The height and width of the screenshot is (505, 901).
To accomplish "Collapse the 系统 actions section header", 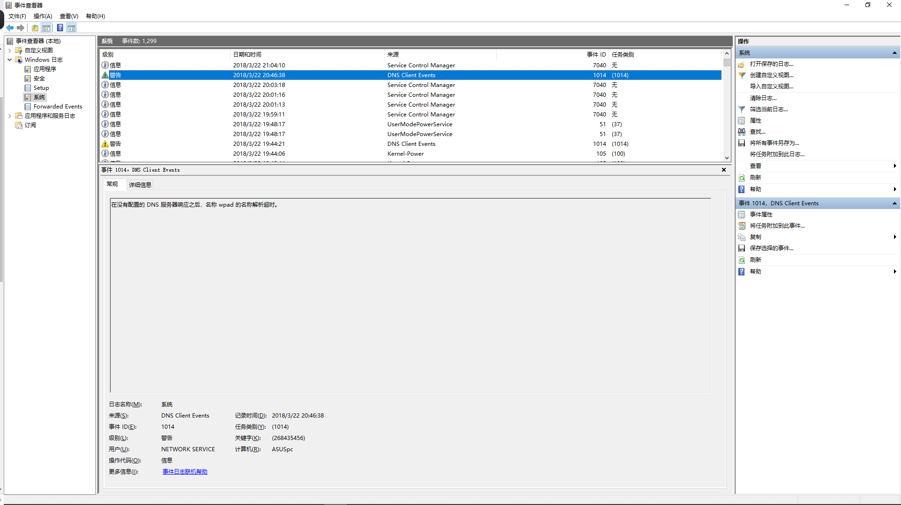I will (894, 53).
